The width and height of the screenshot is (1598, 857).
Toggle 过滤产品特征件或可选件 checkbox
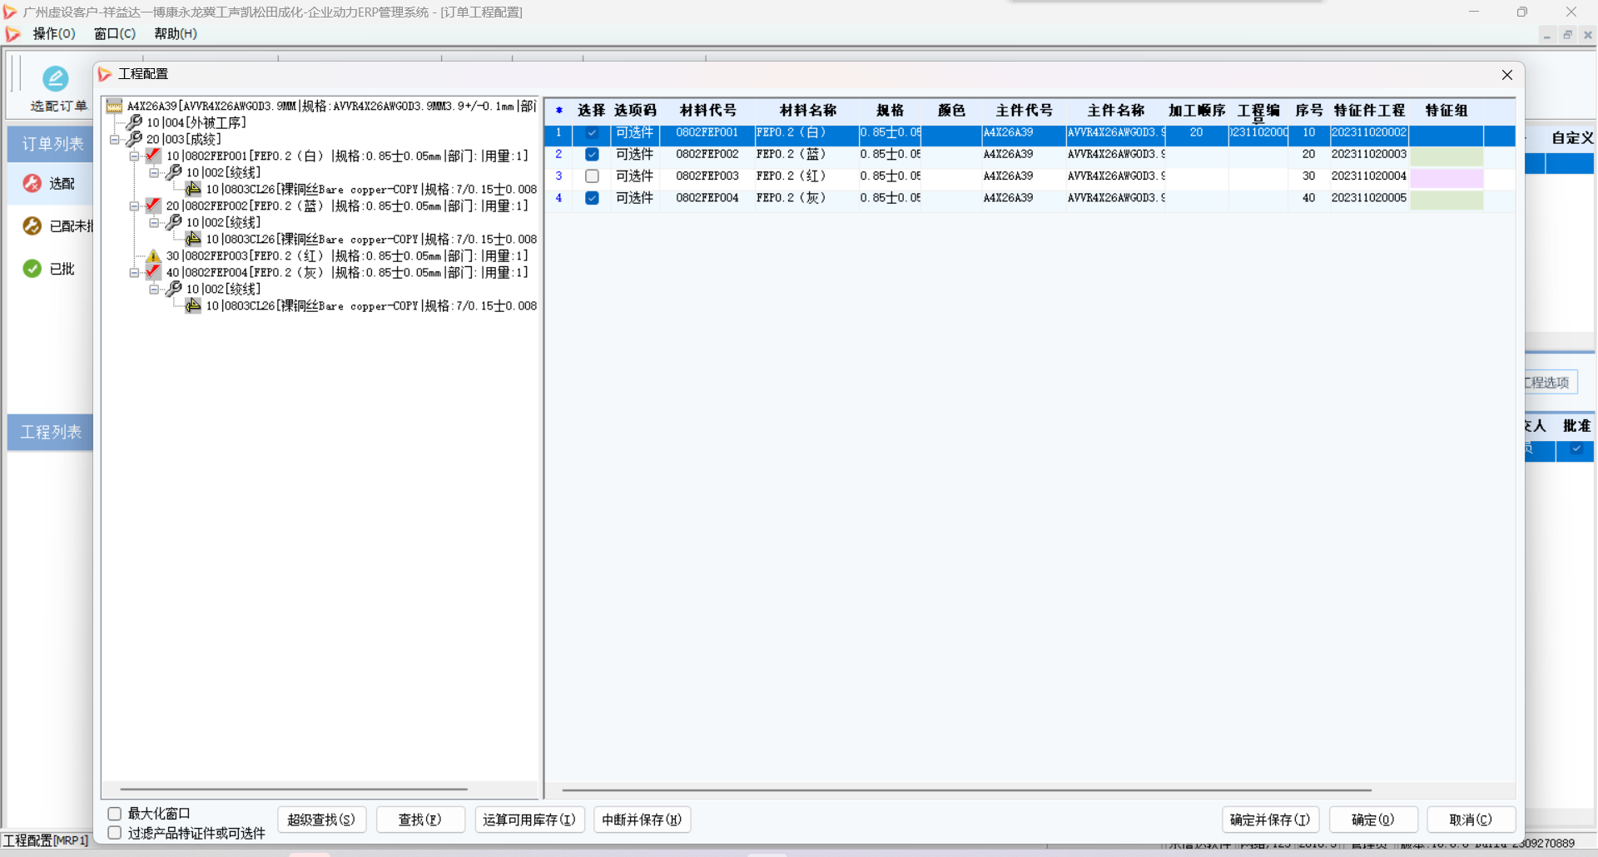[115, 833]
